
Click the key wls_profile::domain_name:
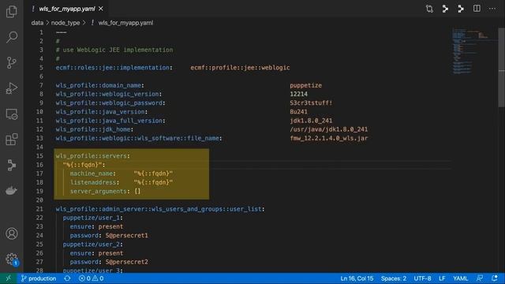100,85
